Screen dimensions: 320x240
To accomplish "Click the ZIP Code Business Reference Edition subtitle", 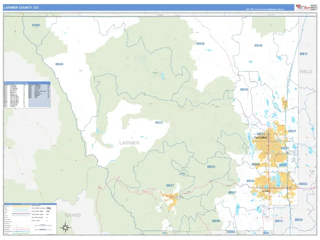I will [264, 9].
